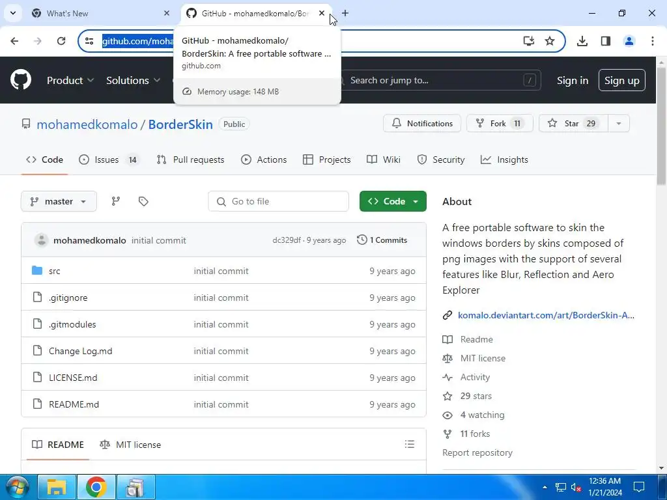Open the Activity link

[475, 377]
